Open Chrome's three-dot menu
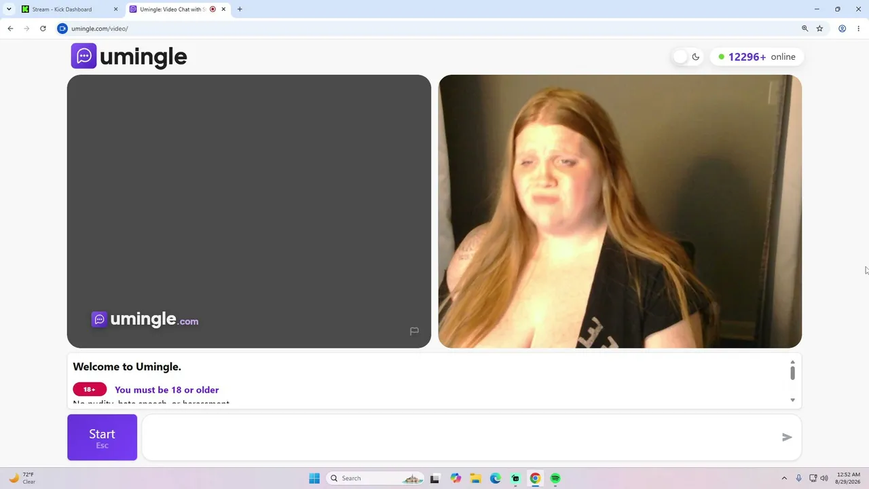 859,29
